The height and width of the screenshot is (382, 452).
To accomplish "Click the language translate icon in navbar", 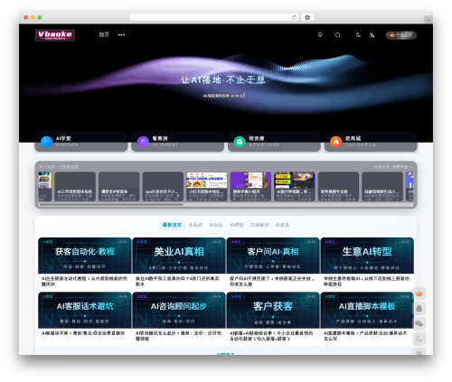I will pos(372,35).
